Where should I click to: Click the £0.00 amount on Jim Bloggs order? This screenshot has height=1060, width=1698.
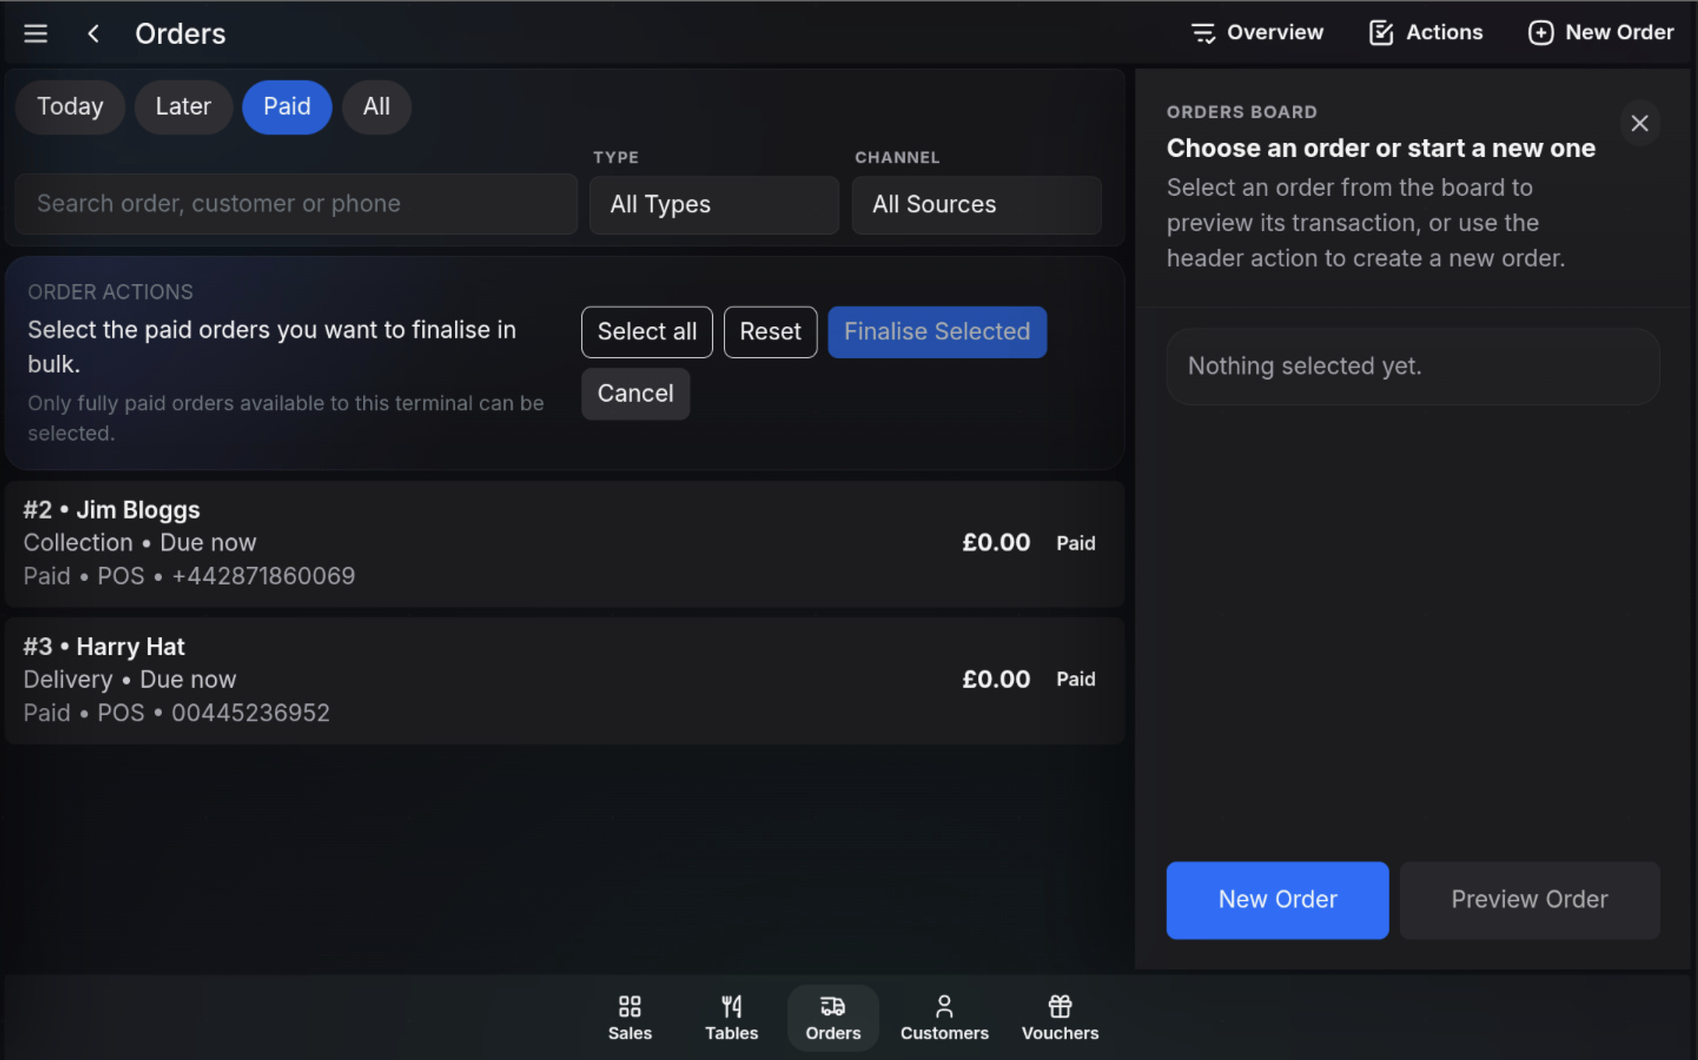[995, 543]
